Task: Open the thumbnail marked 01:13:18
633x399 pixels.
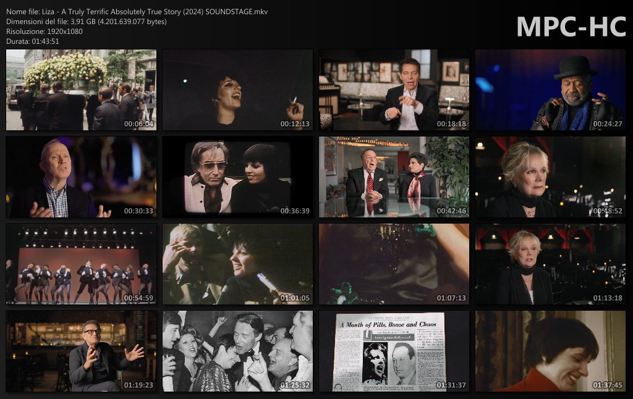Action: 550,264
